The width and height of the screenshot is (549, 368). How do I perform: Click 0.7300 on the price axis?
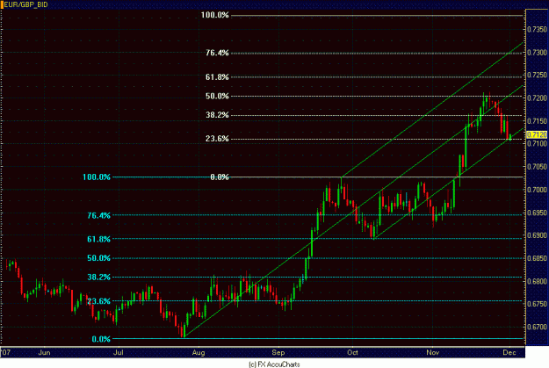[537, 53]
